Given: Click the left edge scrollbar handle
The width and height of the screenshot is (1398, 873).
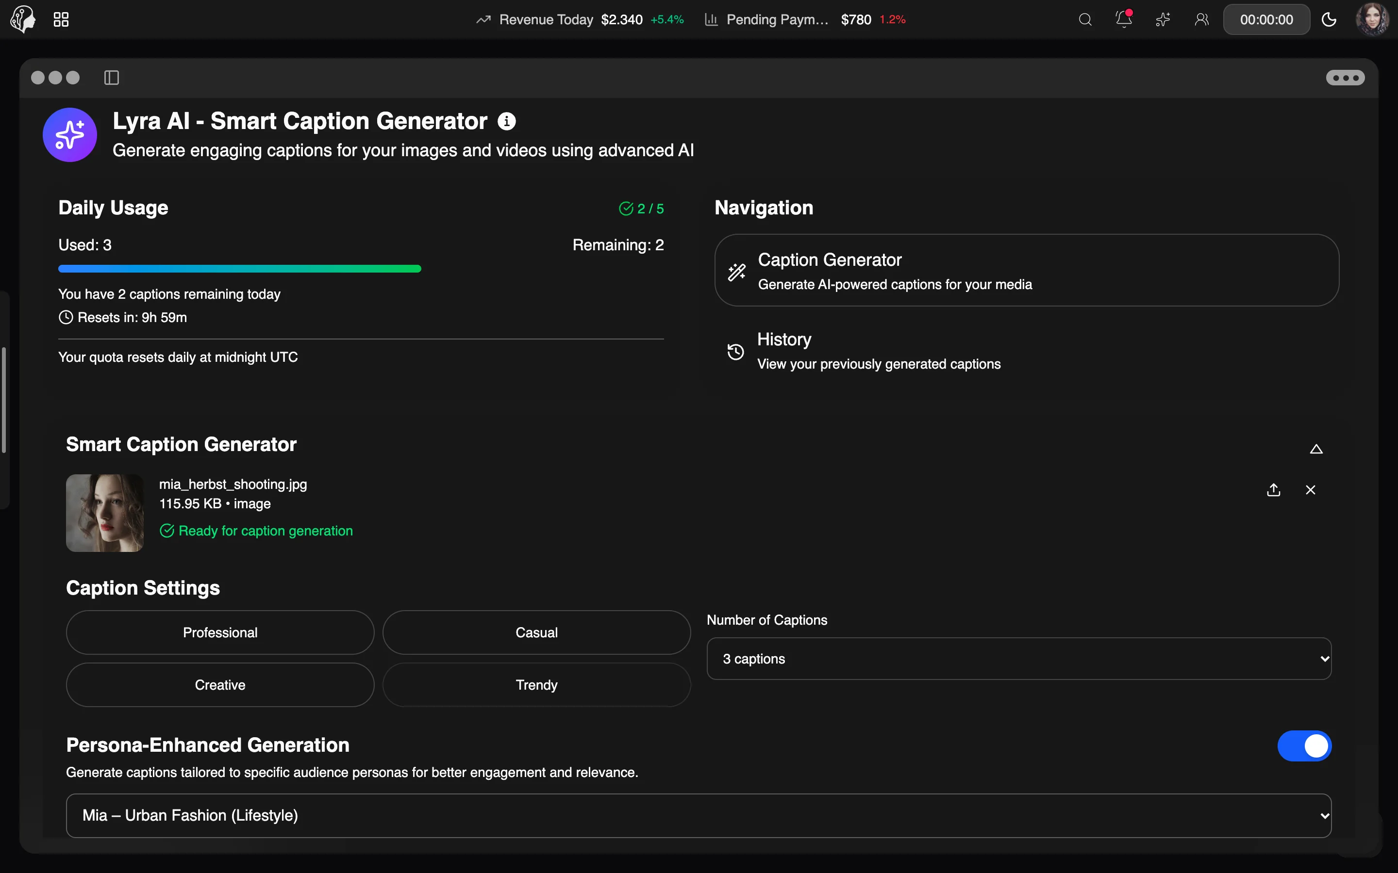Looking at the screenshot, I should point(3,400).
